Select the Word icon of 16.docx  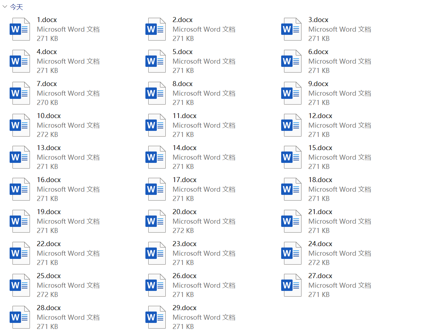tap(20, 189)
